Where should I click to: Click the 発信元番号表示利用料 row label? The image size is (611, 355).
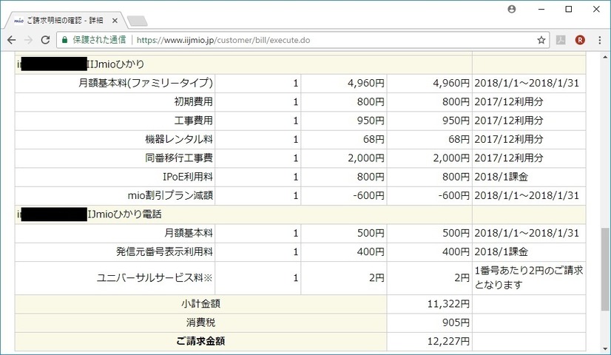tap(164, 251)
